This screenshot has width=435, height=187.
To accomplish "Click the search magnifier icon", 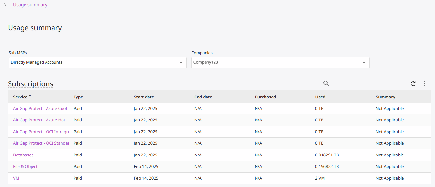I will coord(326,83).
